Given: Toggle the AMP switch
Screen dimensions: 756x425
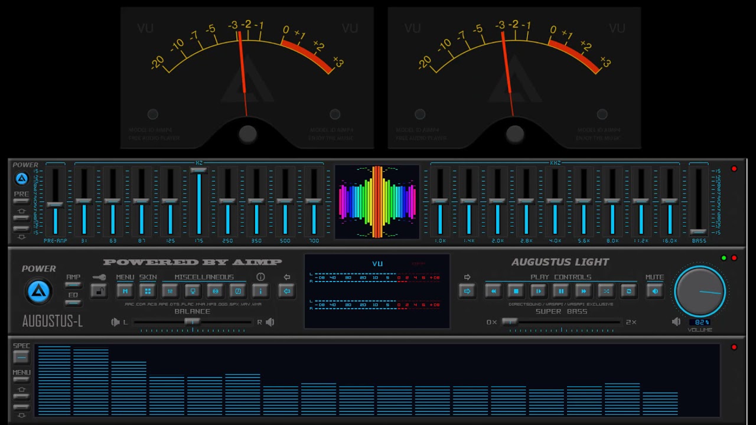Looking at the screenshot, I should point(73,285).
